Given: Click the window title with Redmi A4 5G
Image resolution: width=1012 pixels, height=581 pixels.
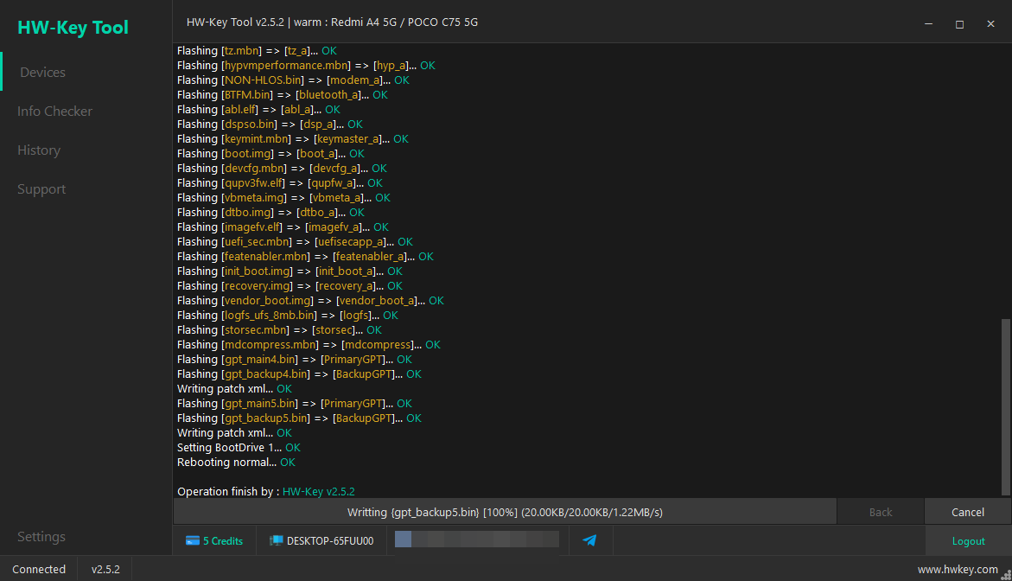Looking at the screenshot, I should [x=333, y=22].
